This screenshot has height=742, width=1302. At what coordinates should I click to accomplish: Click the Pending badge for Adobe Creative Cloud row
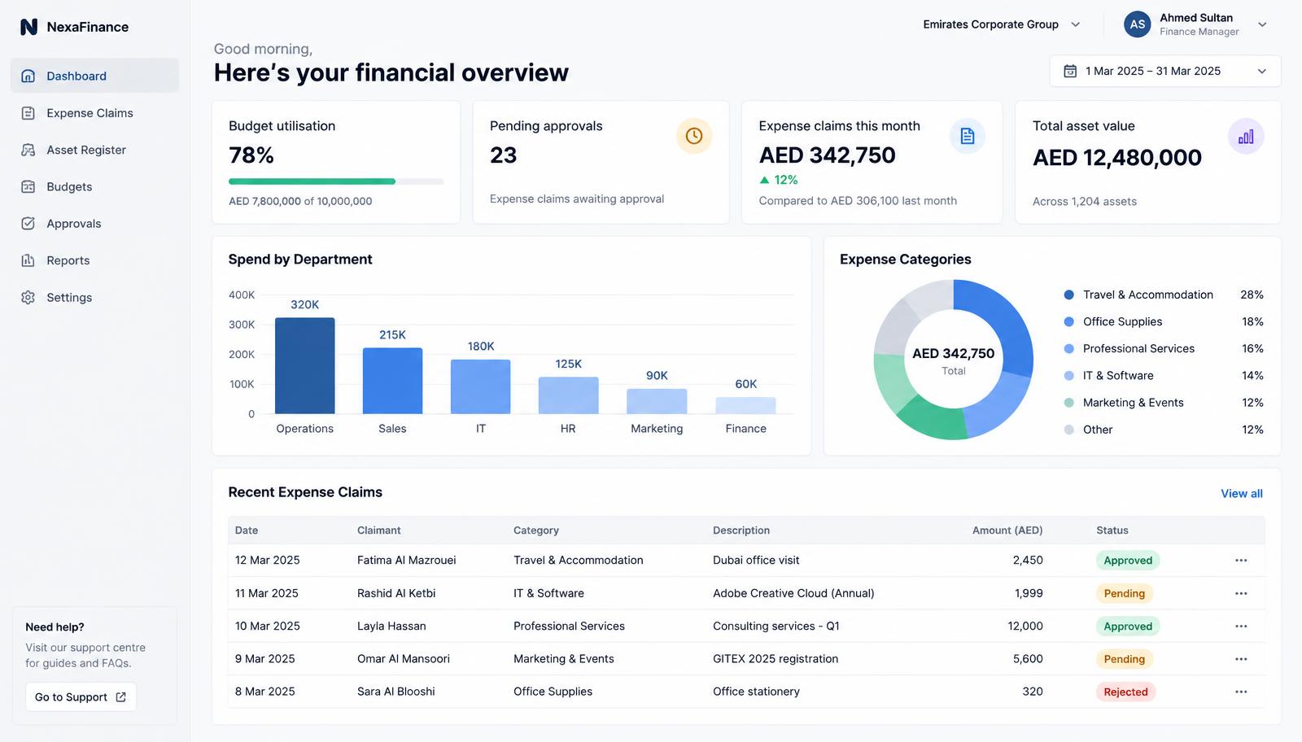(1124, 594)
